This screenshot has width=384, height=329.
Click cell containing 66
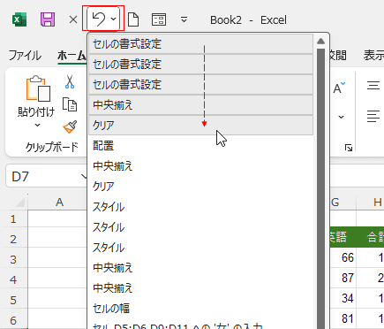click(343, 257)
